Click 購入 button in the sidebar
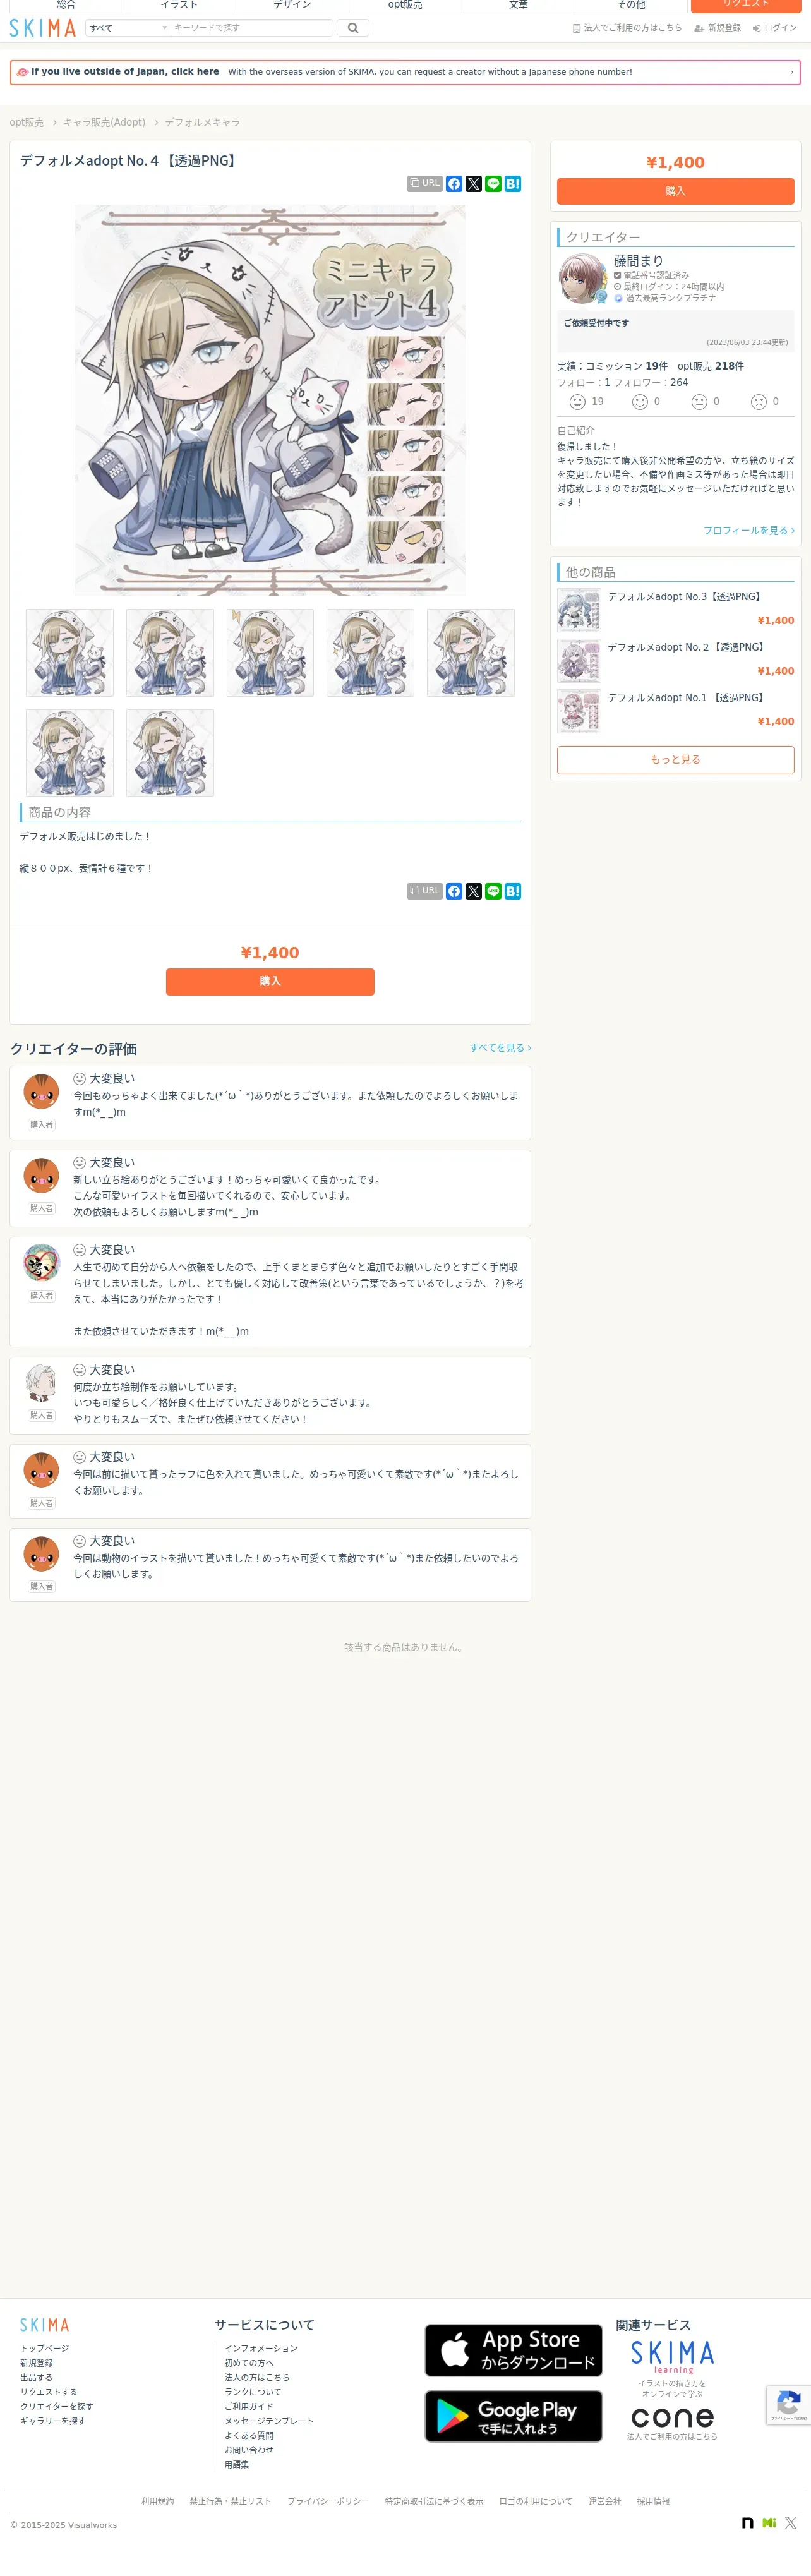This screenshot has height=2576, width=811. point(675,191)
